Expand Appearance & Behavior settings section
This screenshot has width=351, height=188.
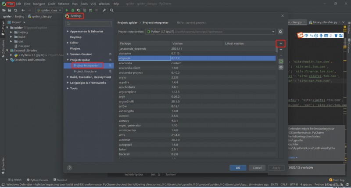coord(68,31)
